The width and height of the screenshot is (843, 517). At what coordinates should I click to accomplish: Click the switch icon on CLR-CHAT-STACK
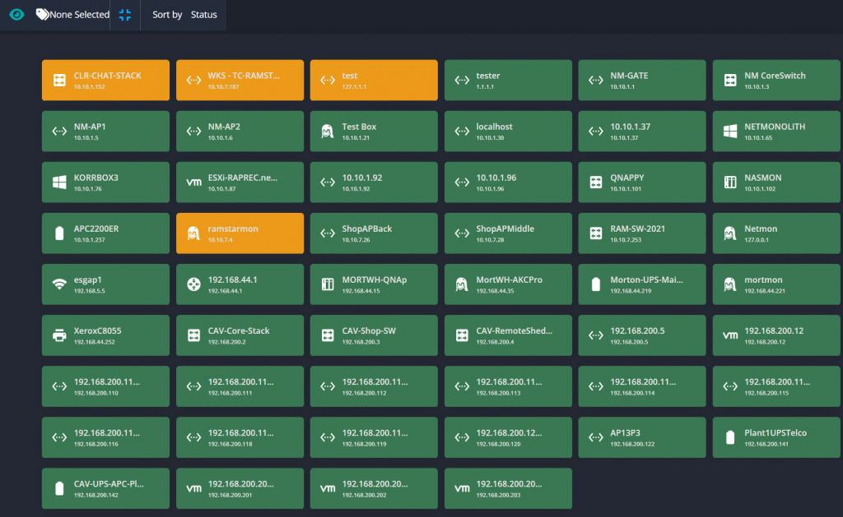click(x=59, y=81)
